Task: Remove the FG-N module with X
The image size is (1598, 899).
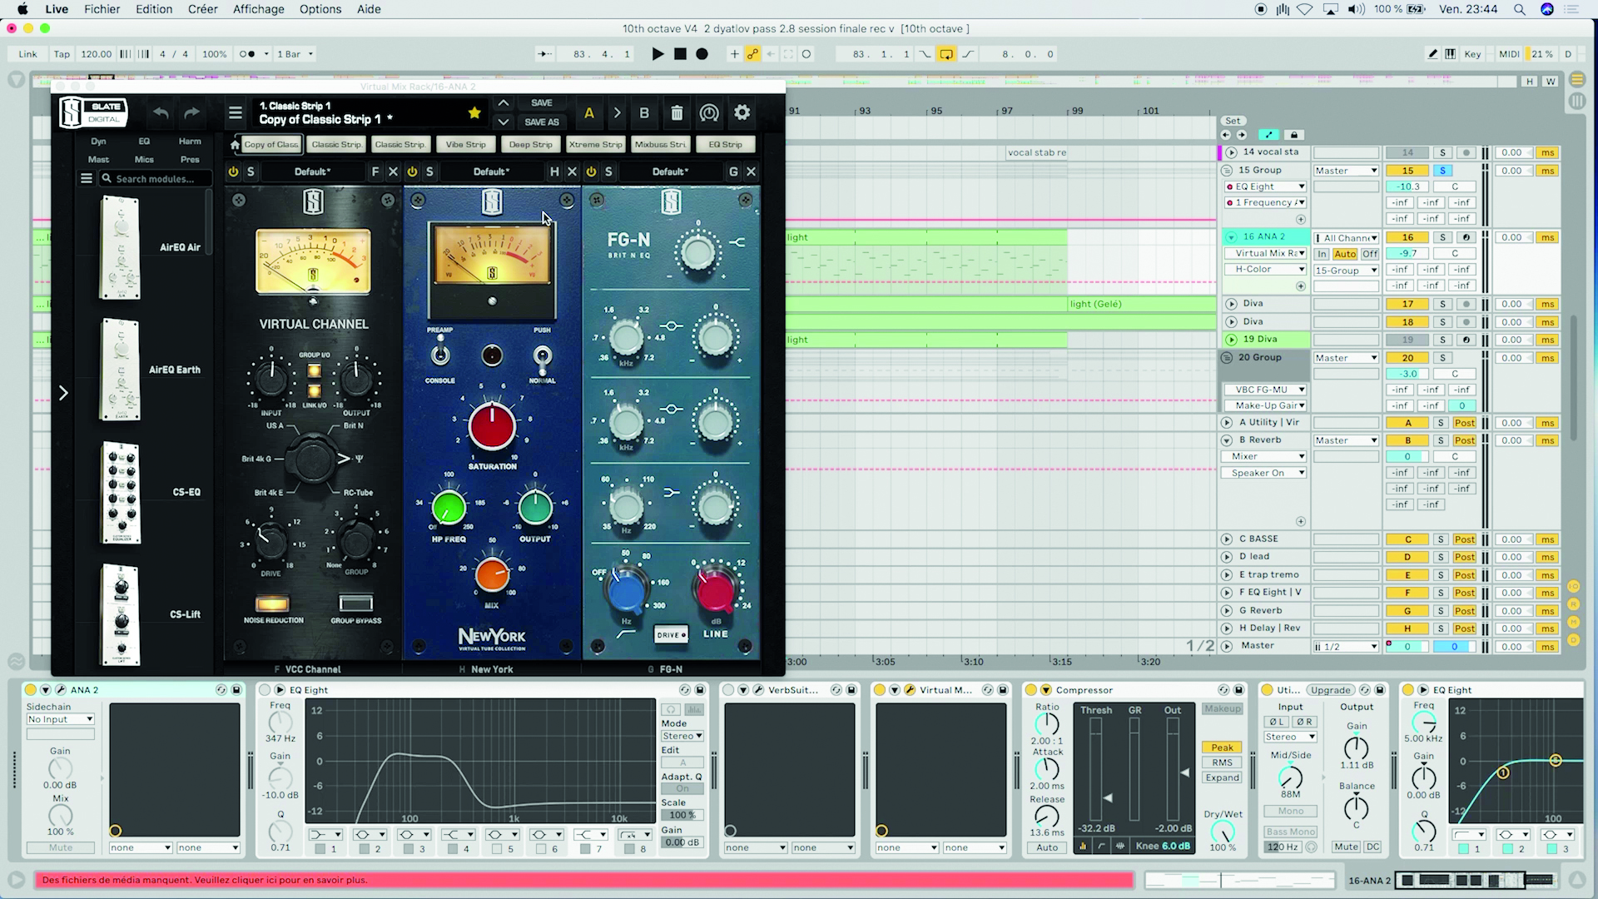Action: coord(751,171)
